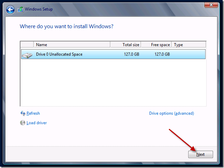Click the Load driver disc icon
The width and height of the screenshot is (224, 168).
coord(23,123)
